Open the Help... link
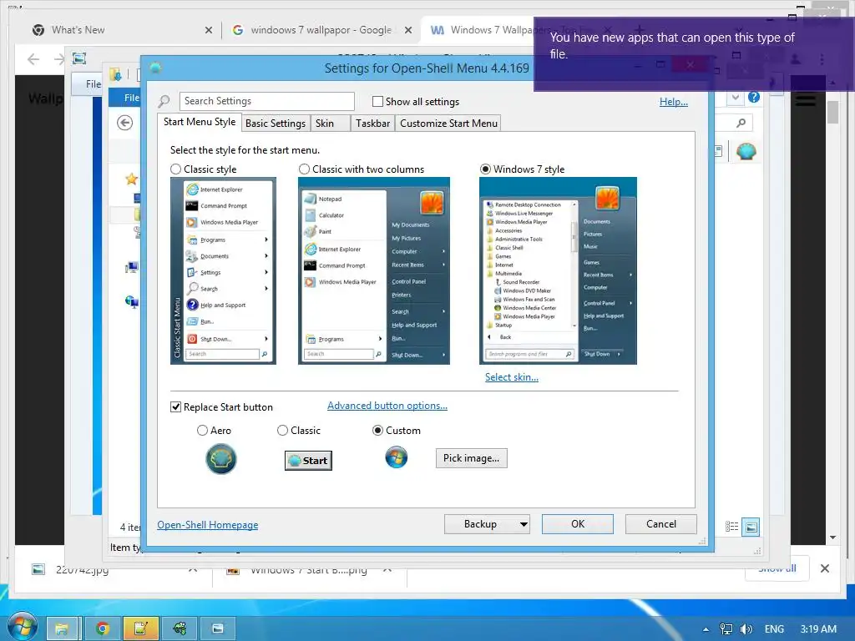Viewport: 855px width, 641px height. coord(674,102)
